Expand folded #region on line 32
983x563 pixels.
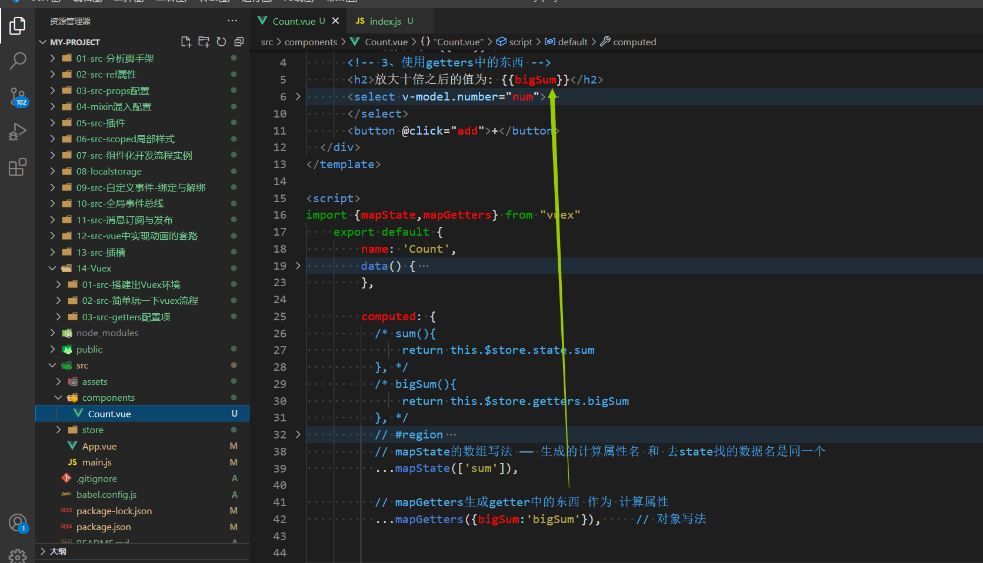(298, 434)
